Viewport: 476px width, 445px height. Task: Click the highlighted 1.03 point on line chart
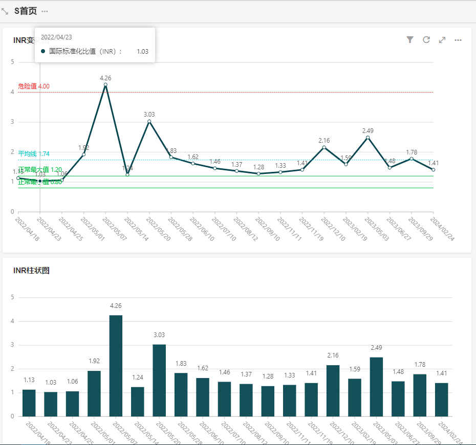click(40, 181)
